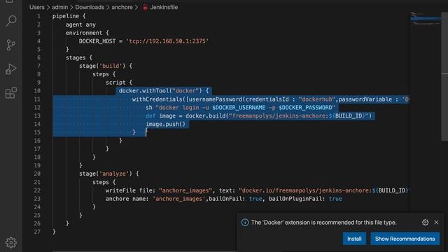Click the Users breadcrumb segment
This screenshot has width=448, height=252.
tap(37, 7)
